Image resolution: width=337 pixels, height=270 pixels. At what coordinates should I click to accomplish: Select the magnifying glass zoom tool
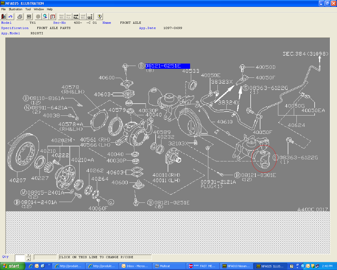[45, 17]
